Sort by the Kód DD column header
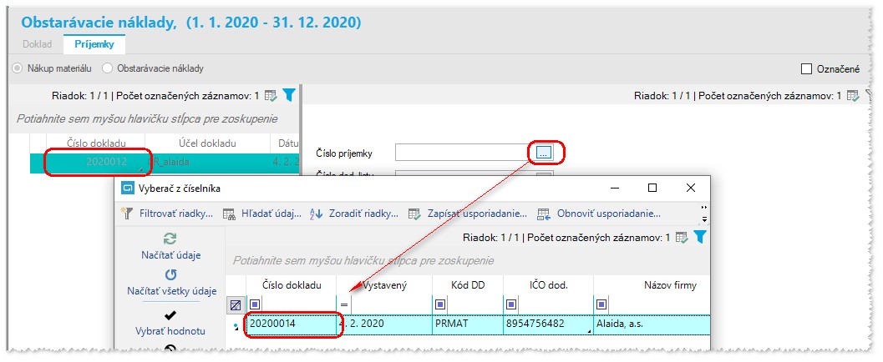The image size is (883, 362). tap(468, 285)
